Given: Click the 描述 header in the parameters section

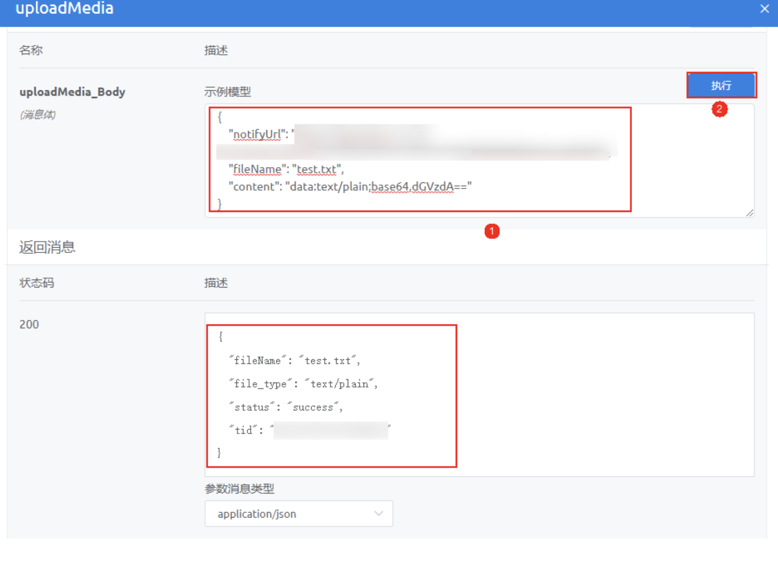Looking at the screenshot, I should coord(216,50).
